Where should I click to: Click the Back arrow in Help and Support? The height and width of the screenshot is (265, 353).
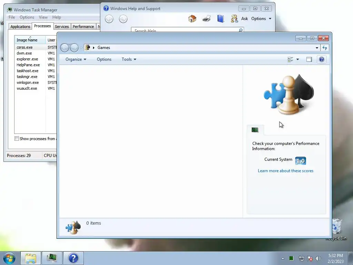coord(109,19)
